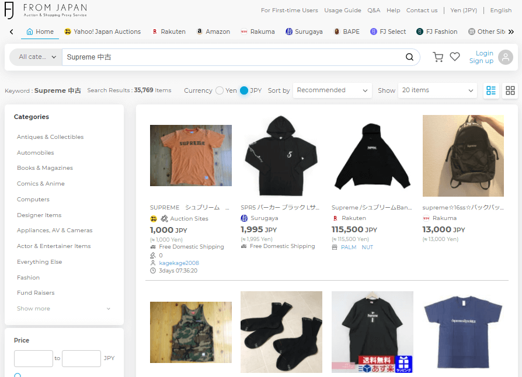Click the Rakuma icon under backpack listing
Image resolution: width=522 pixels, height=377 pixels.
pos(426,218)
